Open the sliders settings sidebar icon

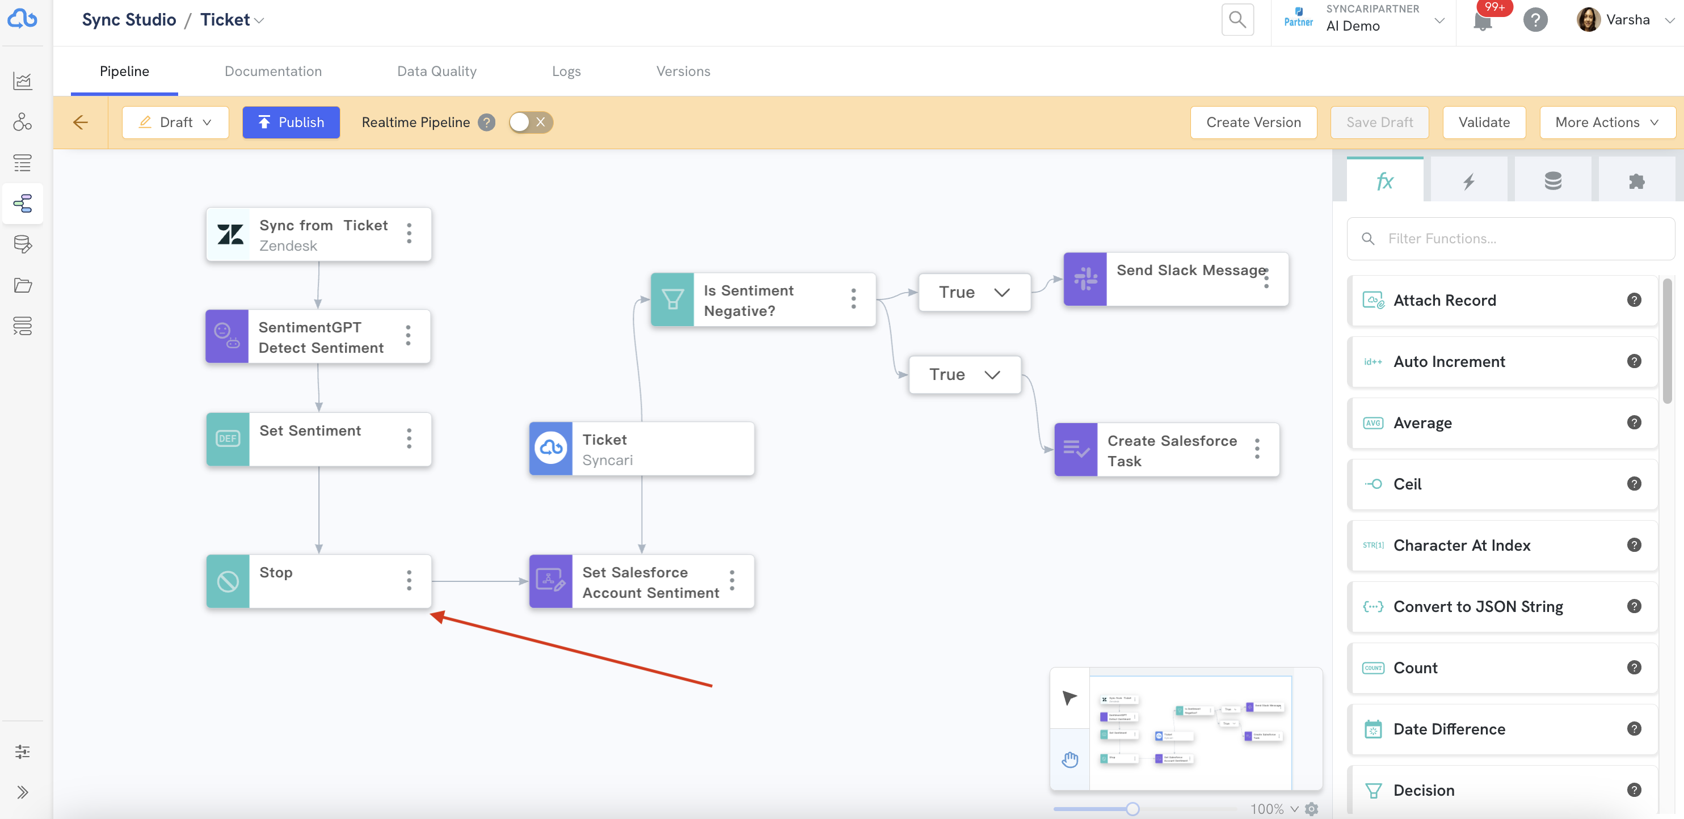(x=22, y=752)
